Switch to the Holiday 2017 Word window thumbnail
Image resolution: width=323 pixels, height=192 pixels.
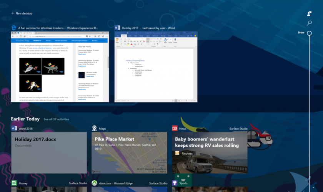tap(156, 66)
